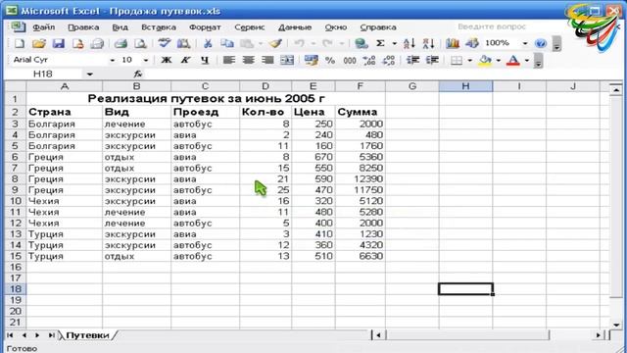Viewport: 627px width, 353px height.
Task: Open the font size 10 dropdown
Action: tap(146, 61)
